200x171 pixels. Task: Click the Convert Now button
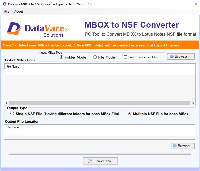pos(100,161)
